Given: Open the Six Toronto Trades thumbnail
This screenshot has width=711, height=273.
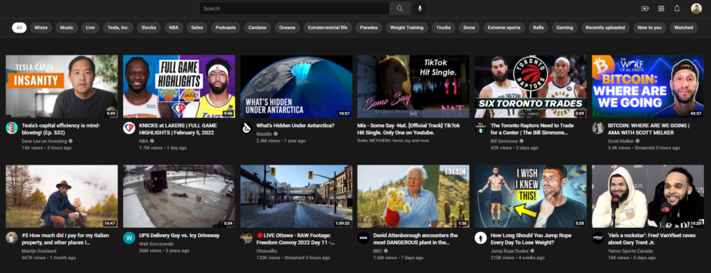Looking at the screenshot, I should (530, 87).
